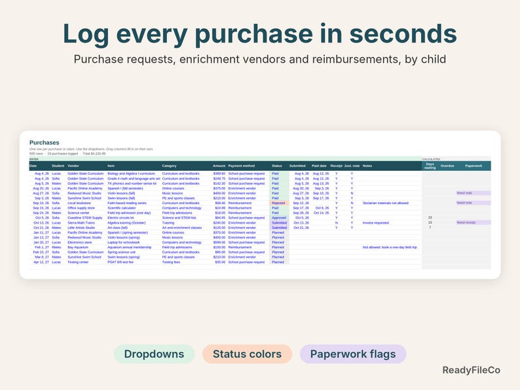520x390 pixels.
Task: Select the Vendor column header
Action: [73, 166]
